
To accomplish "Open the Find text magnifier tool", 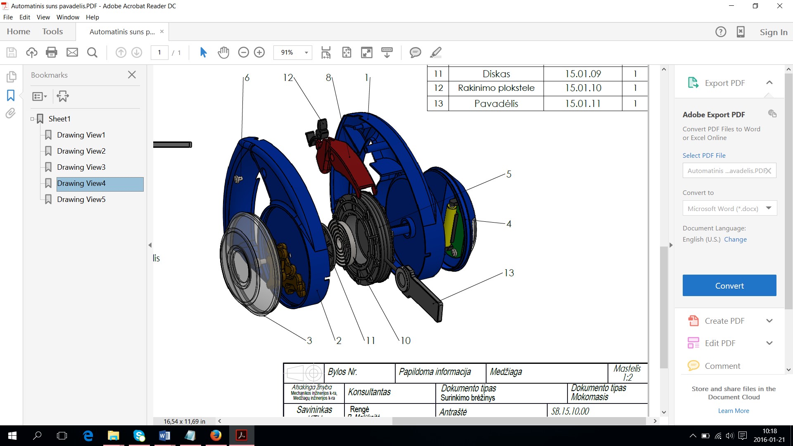I will (x=93, y=52).
